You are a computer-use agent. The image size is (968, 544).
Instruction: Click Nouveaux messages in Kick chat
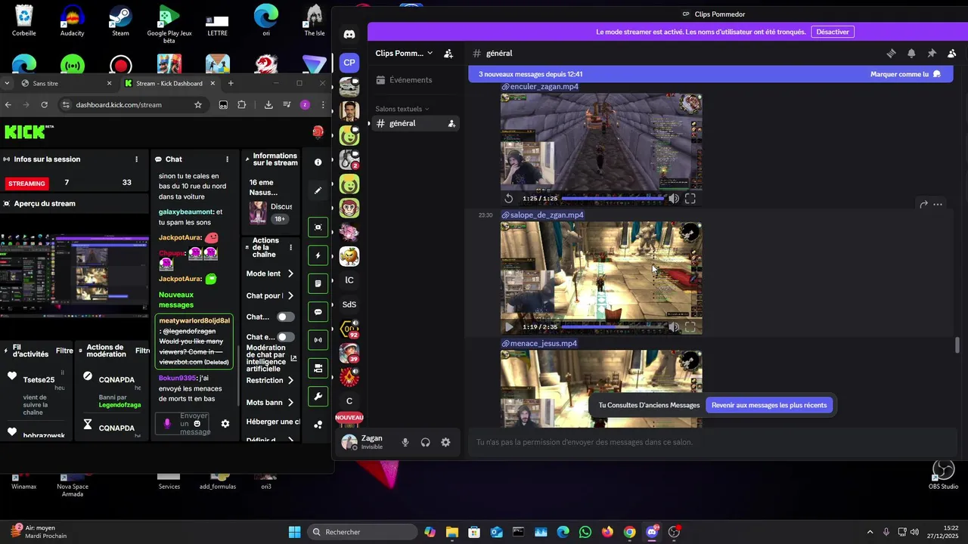[x=176, y=300]
